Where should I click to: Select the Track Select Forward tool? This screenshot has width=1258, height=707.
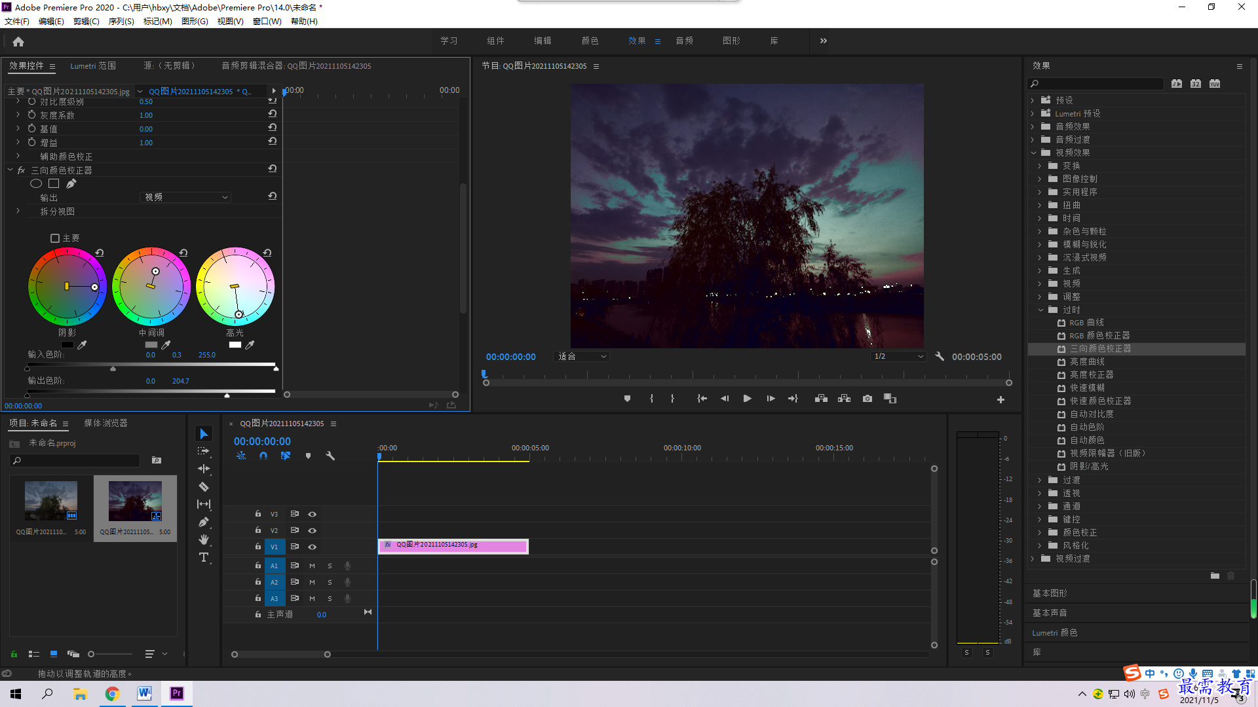point(204,451)
